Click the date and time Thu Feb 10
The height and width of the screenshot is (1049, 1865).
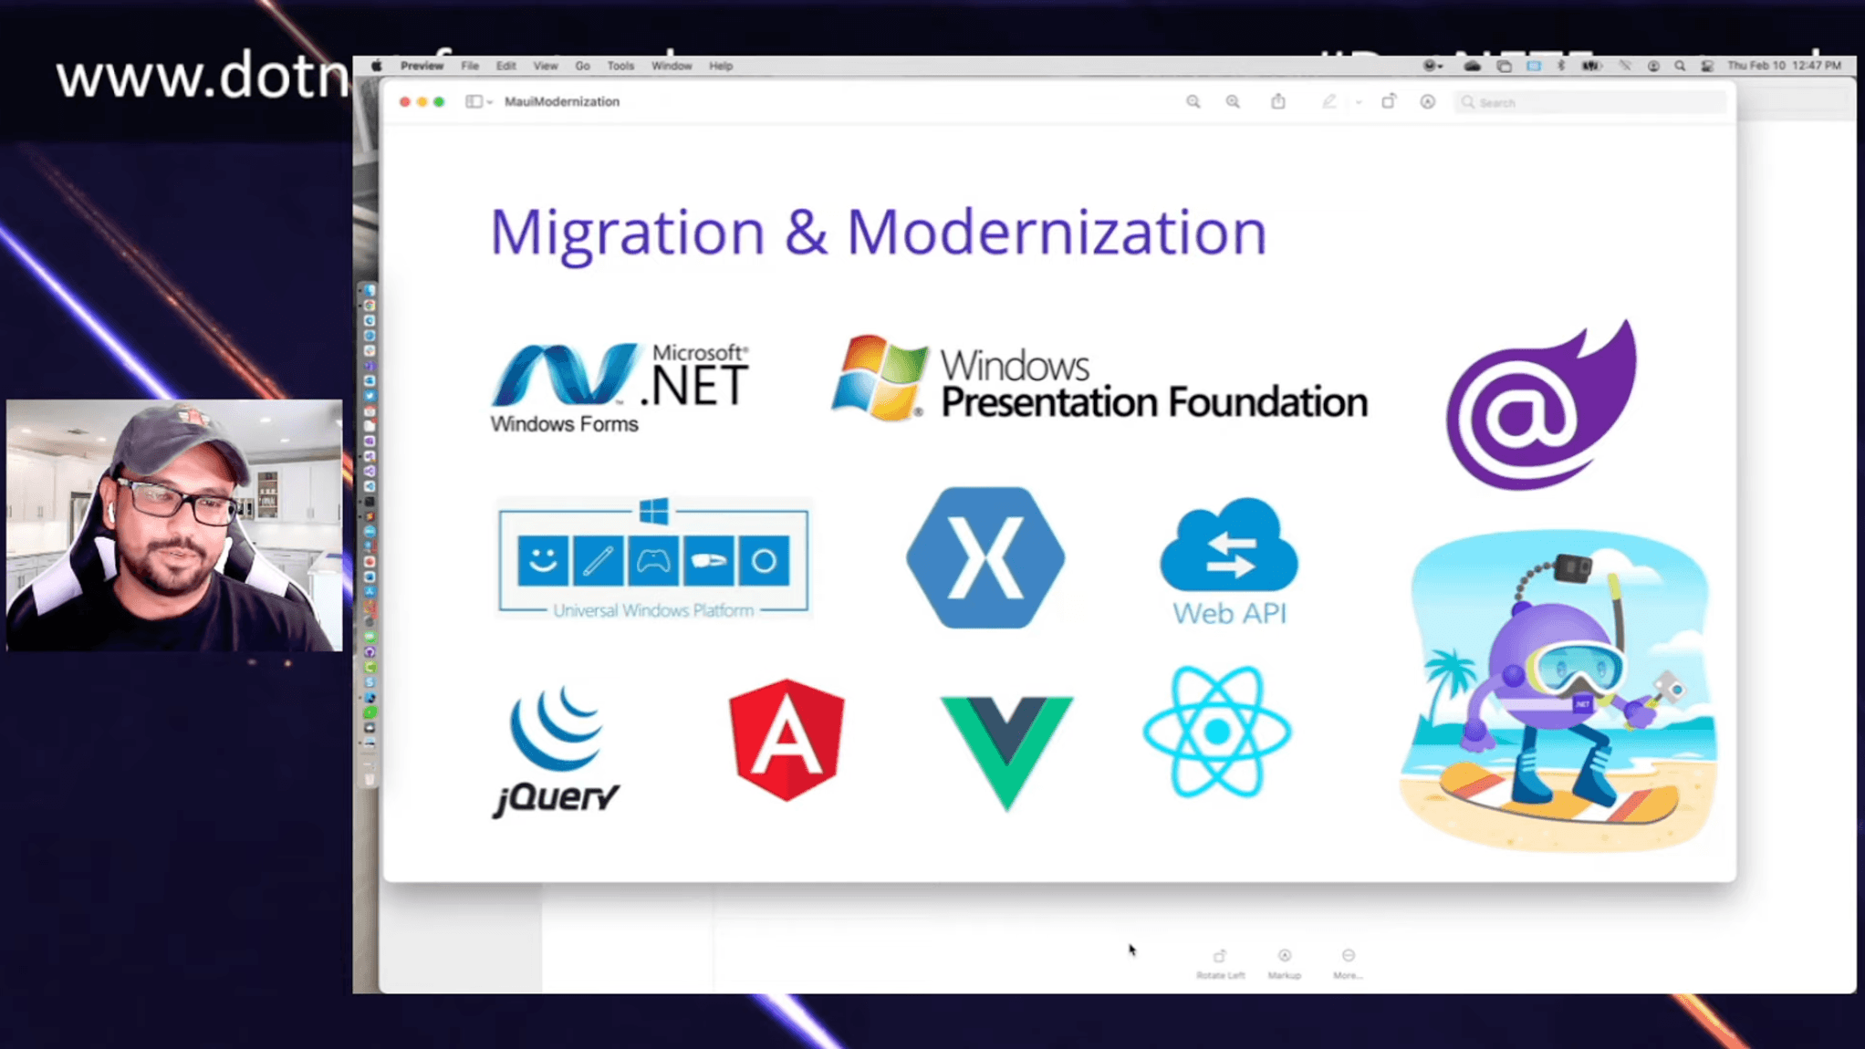click(x=1784, y=66)
